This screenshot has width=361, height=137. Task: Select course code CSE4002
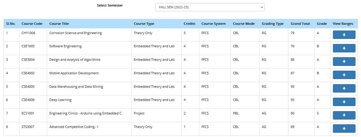(28, 73)
